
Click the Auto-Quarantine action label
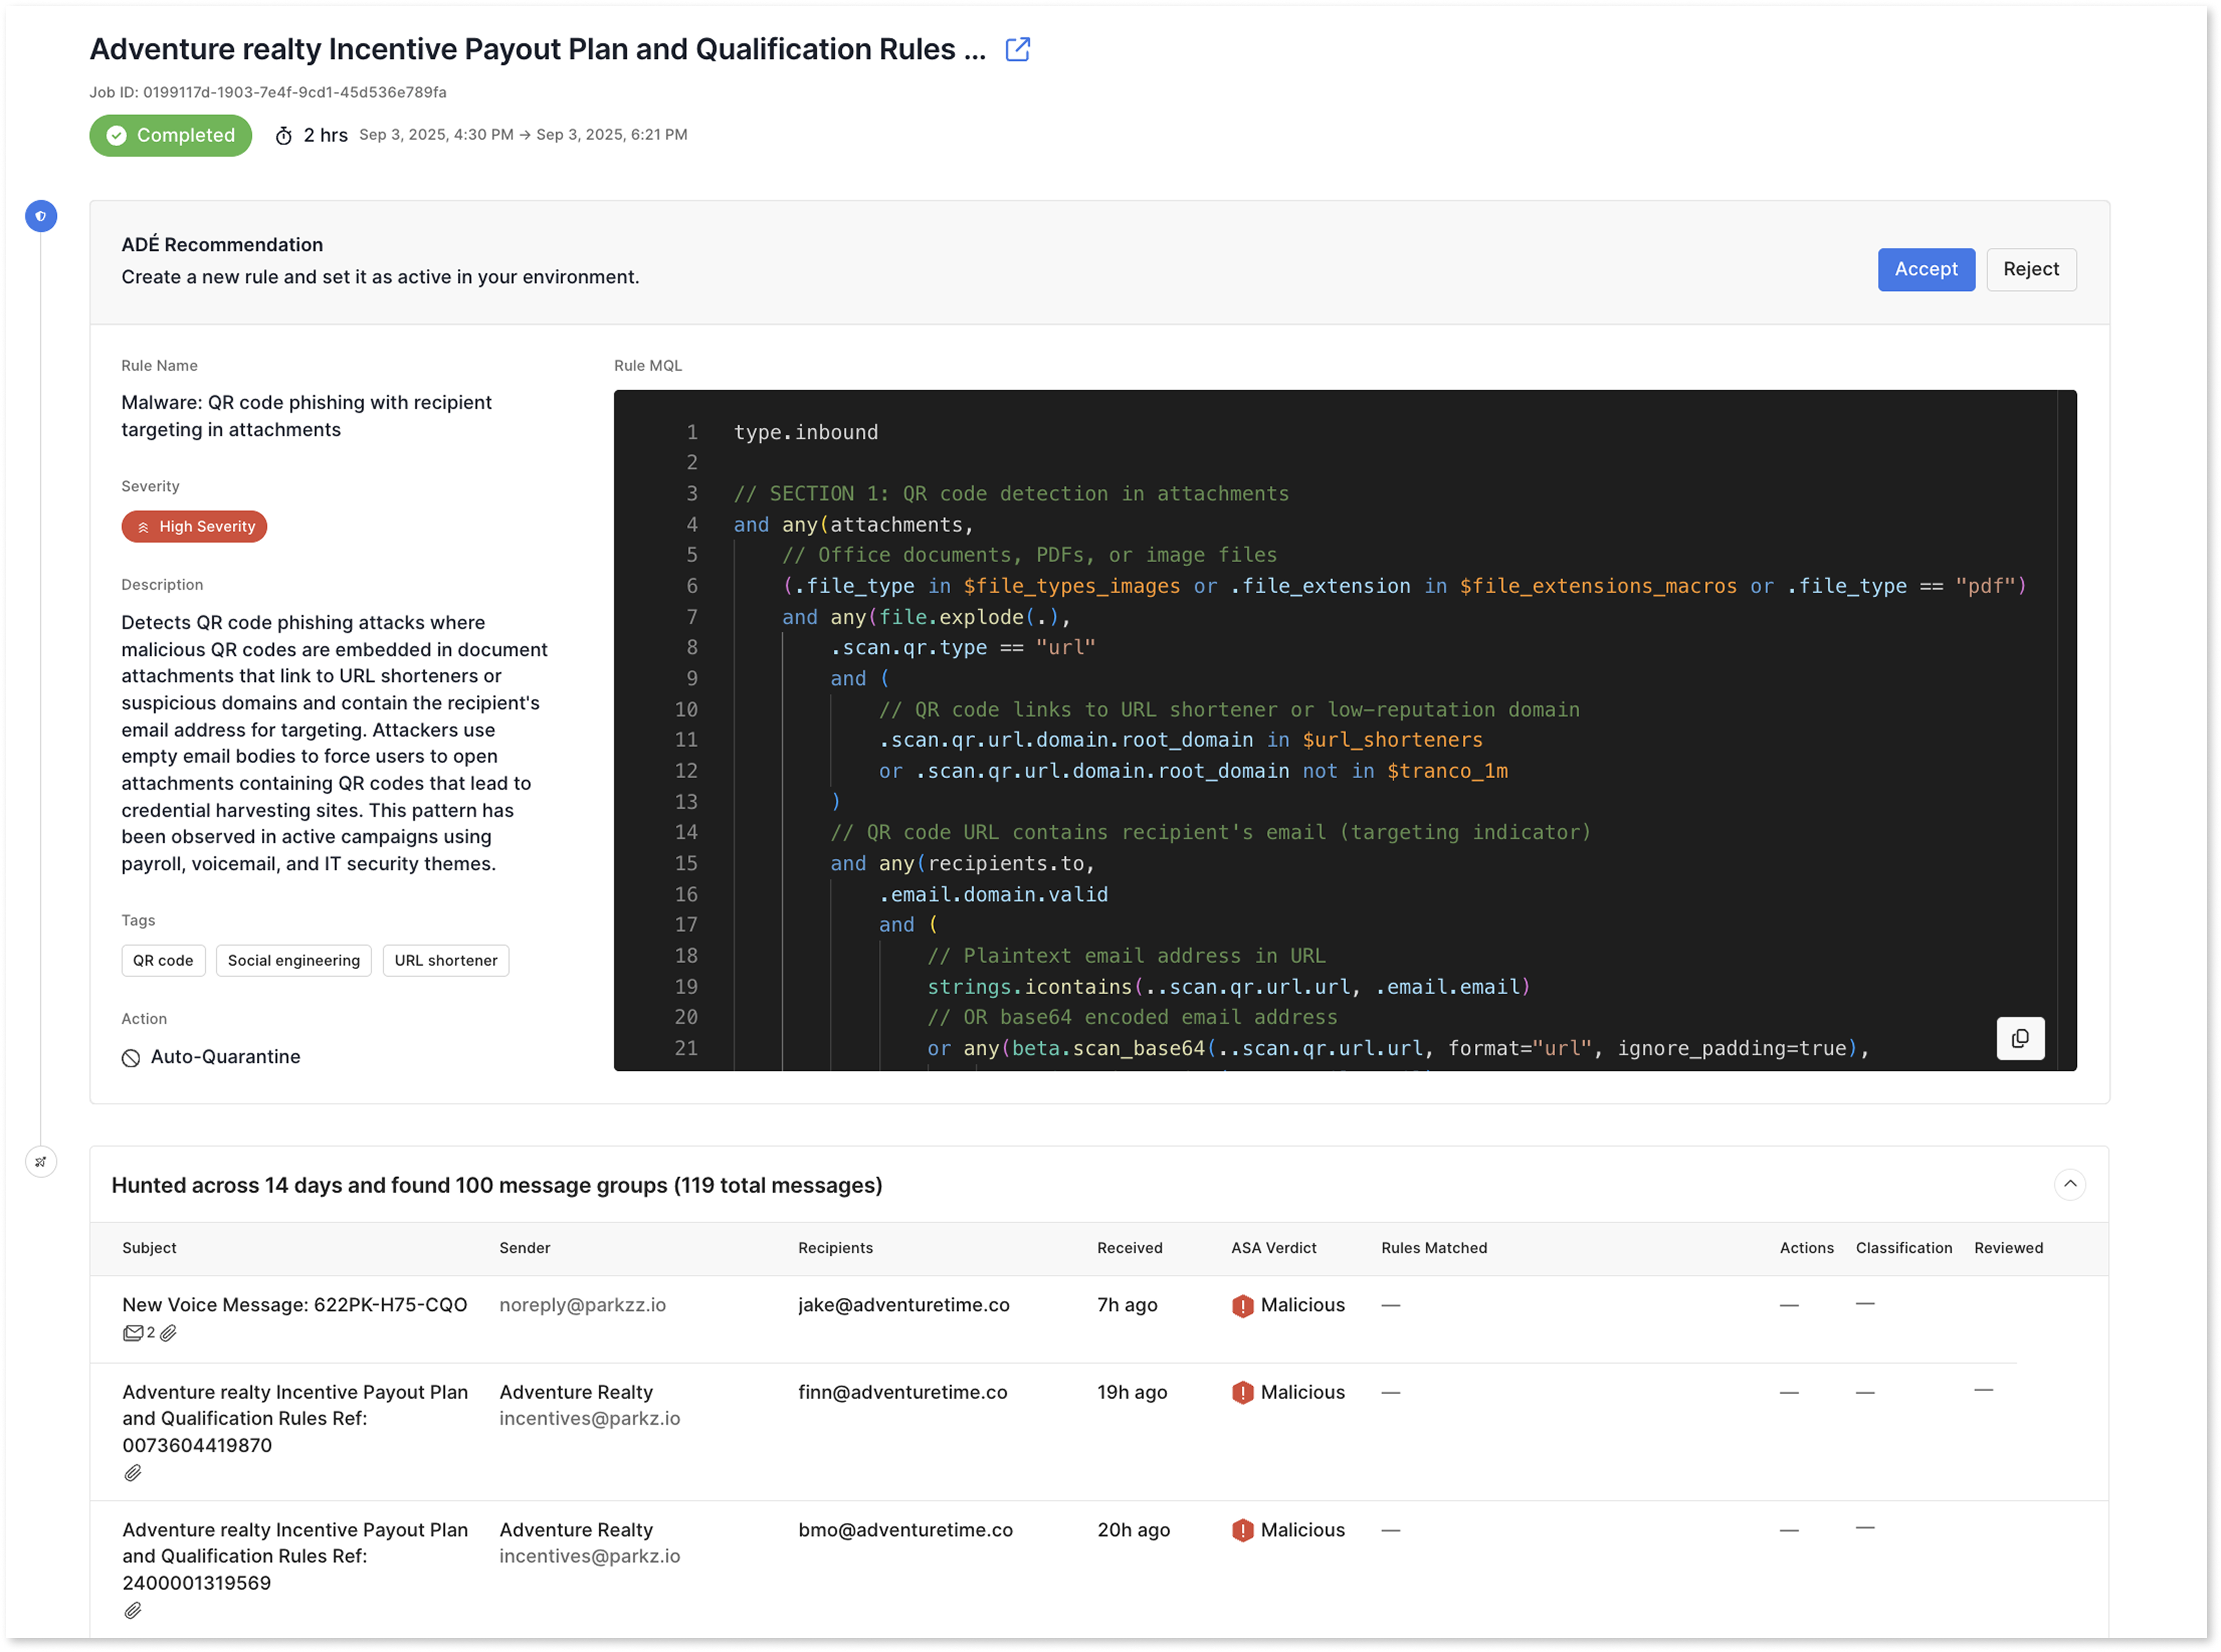click(x=225, y=1057)
